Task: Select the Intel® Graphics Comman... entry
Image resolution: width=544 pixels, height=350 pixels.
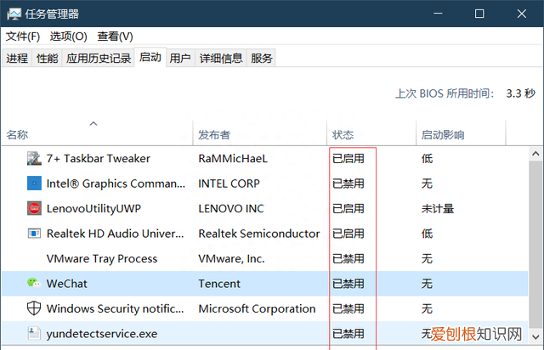Action: click(x=116, y=183)
